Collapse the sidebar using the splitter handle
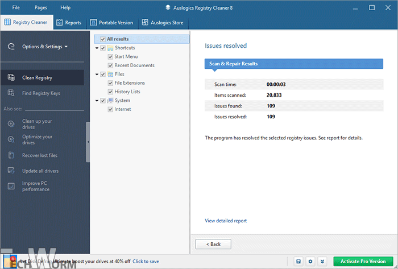398x269 pixels. 88,142
